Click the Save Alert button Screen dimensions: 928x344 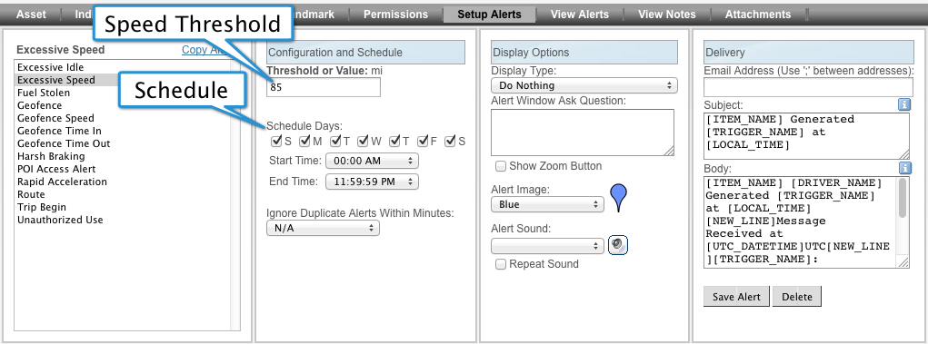click(736, 297)
